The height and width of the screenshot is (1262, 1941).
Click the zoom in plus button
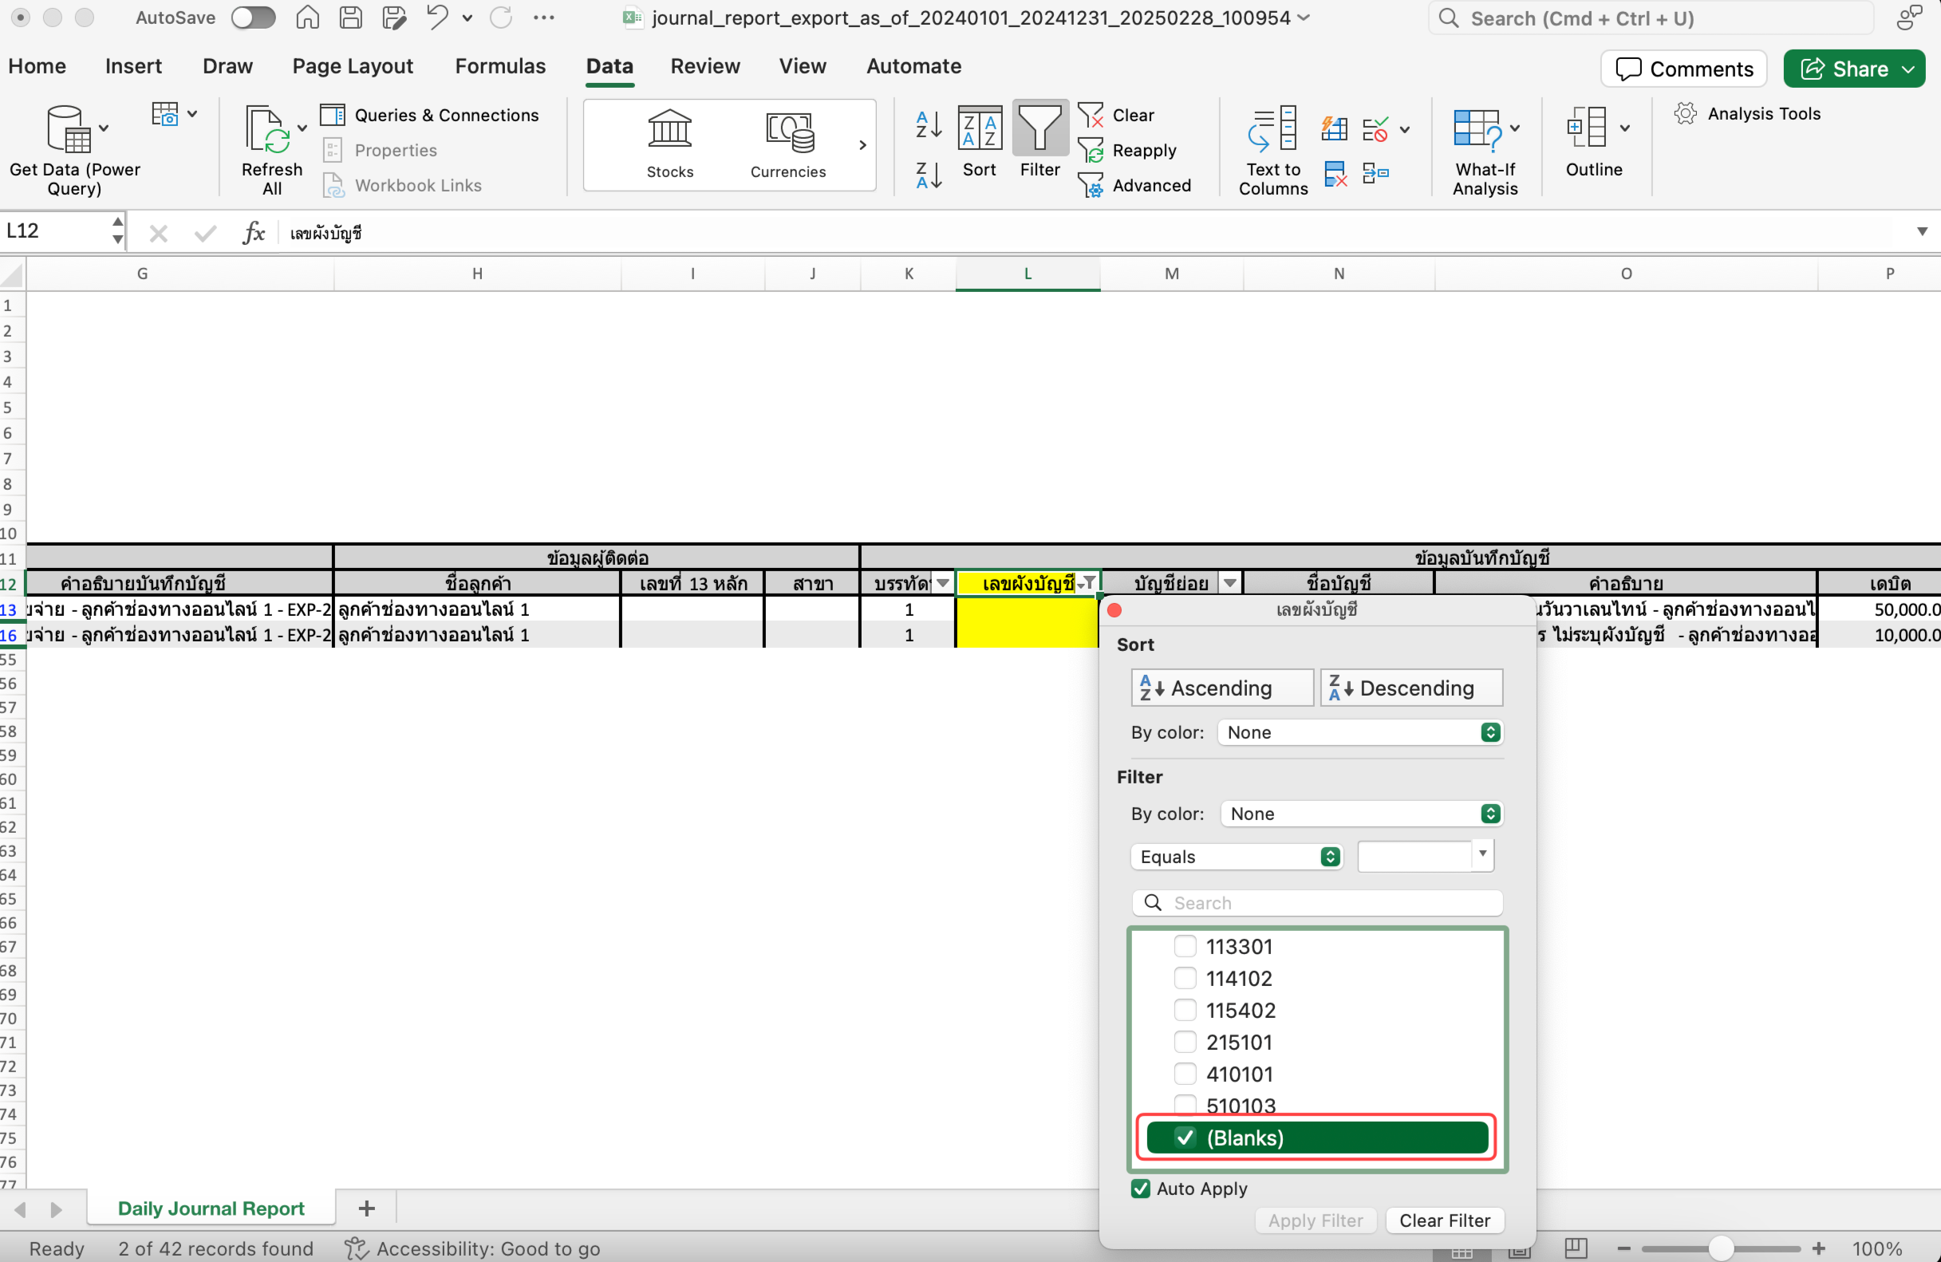tap(1819, 1248)
